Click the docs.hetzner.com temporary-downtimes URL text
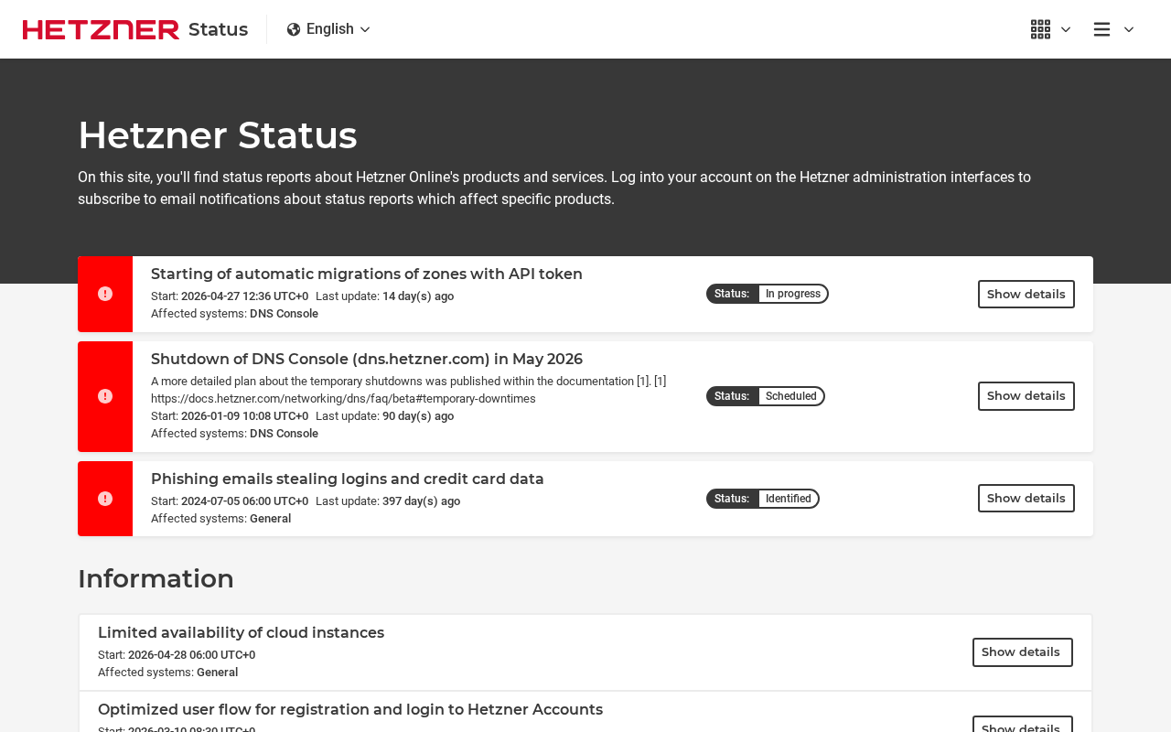Image resolution: width=1171 pixels, height=732 pixels. (343, 399)
